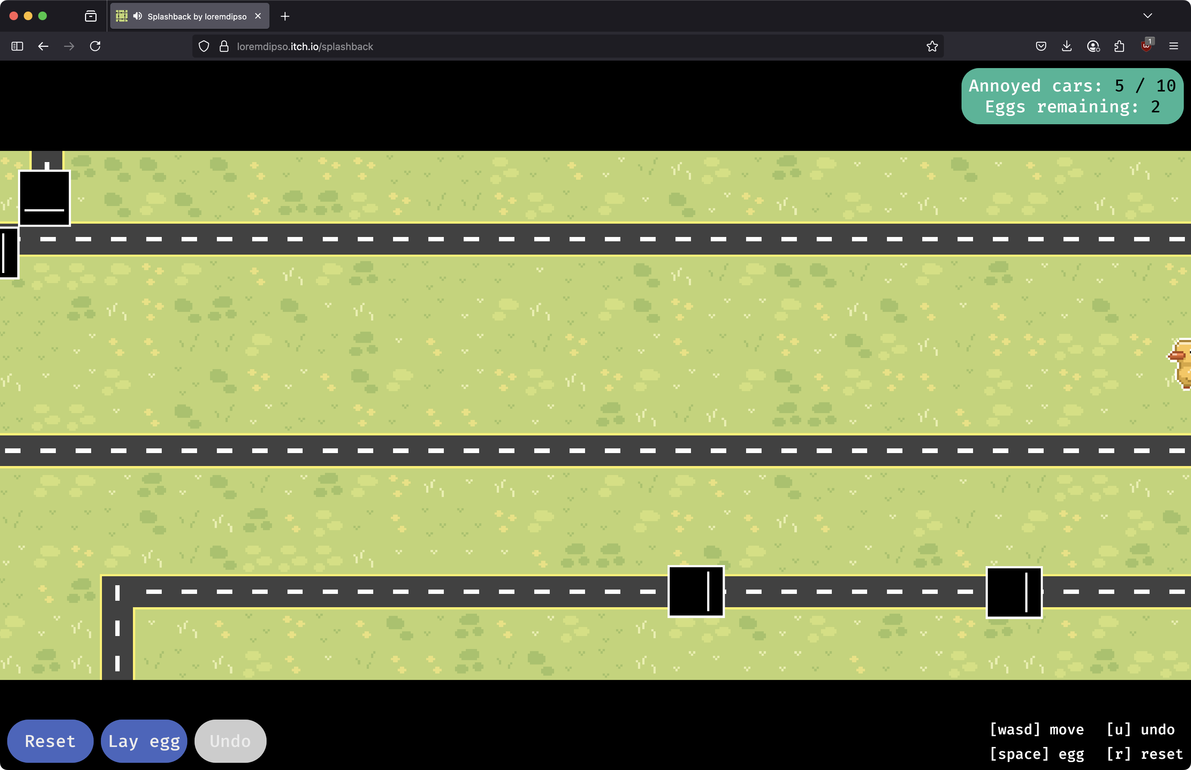The width and height of the screenshot is (1191, 770).
Task: Show site info via padlock icon
Action: click(224, 46)
